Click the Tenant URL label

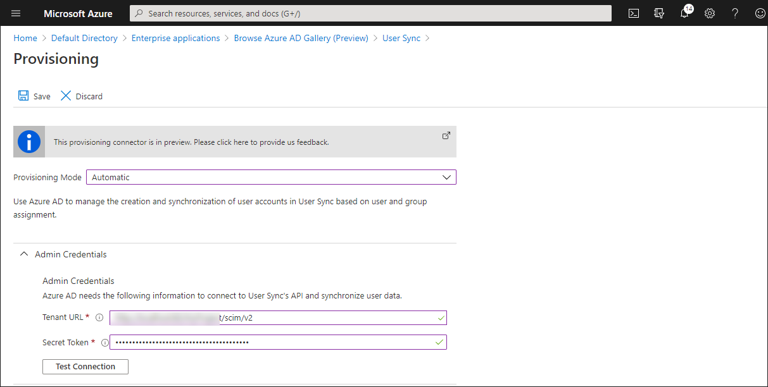pyautogui.click(x=63, y=317)
